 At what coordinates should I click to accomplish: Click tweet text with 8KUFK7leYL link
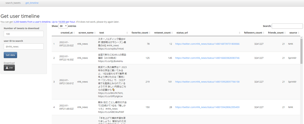coord(112,82)
